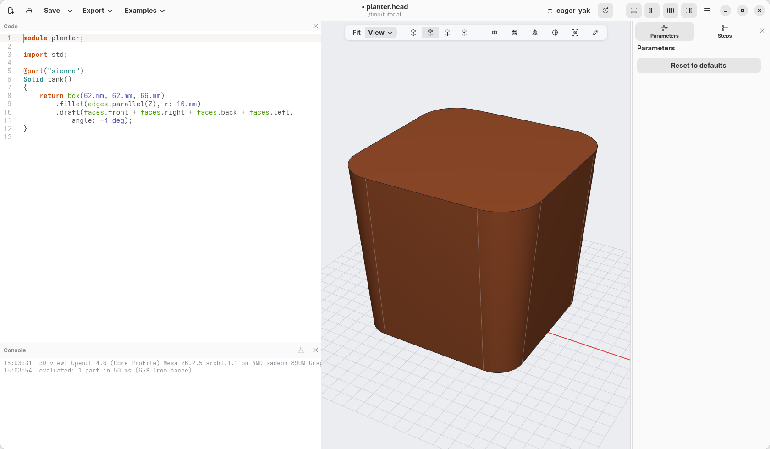Select the cube front-edge view icon
The width and height of the screenshot is (770, 449).
click(x=447, y=33)
